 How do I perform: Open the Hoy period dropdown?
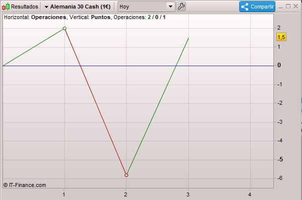(x=146, y=7)
